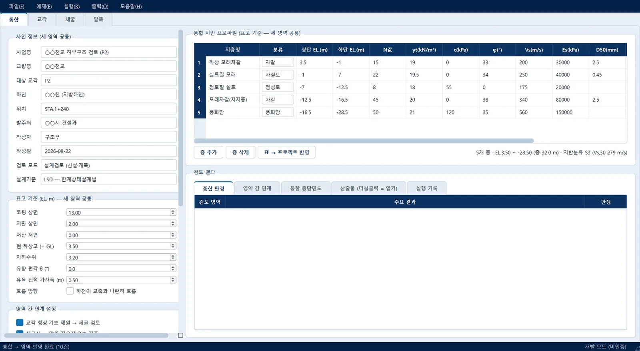640x351 pixels.
Task: Open the 실행 기록 results tab
Action: (x=426, y=188)
